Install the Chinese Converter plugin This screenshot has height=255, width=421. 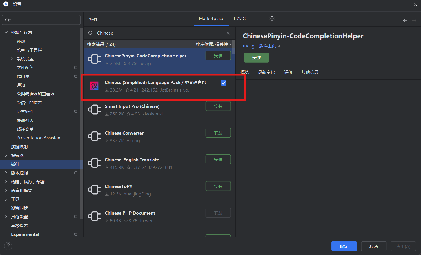click(218, 133)
